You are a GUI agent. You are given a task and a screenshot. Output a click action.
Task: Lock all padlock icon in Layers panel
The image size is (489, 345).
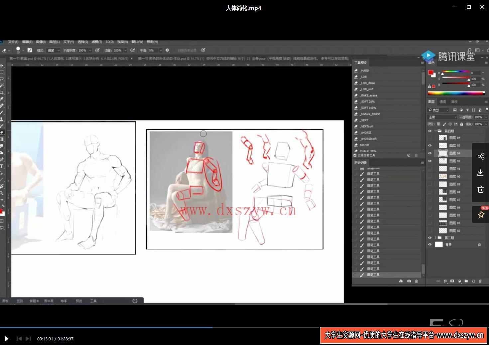tap(461, 124)
